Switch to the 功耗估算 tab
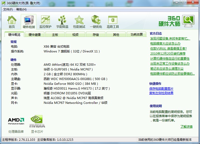The width and height of the screenshot is (200, 144). point(137,35)
